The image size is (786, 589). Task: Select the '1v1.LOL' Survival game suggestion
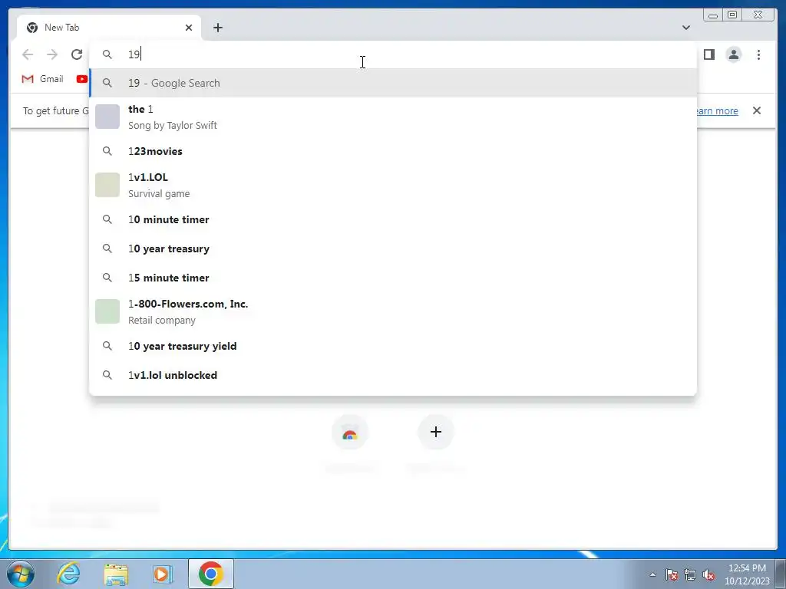393,185
